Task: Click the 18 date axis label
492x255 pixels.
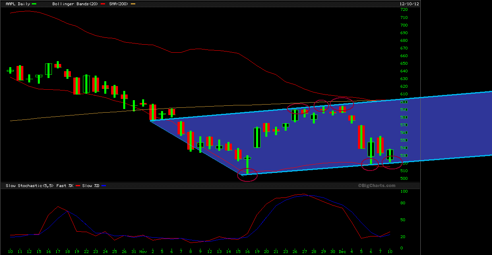Action: [x=67, y=251]
